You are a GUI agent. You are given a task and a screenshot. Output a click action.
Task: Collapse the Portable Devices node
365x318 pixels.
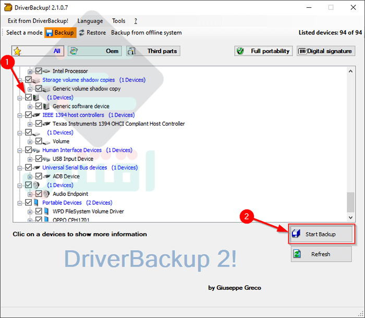20,203
